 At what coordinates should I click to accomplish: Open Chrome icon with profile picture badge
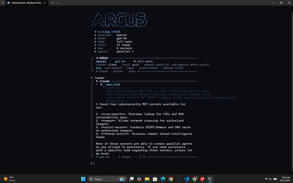194,179
